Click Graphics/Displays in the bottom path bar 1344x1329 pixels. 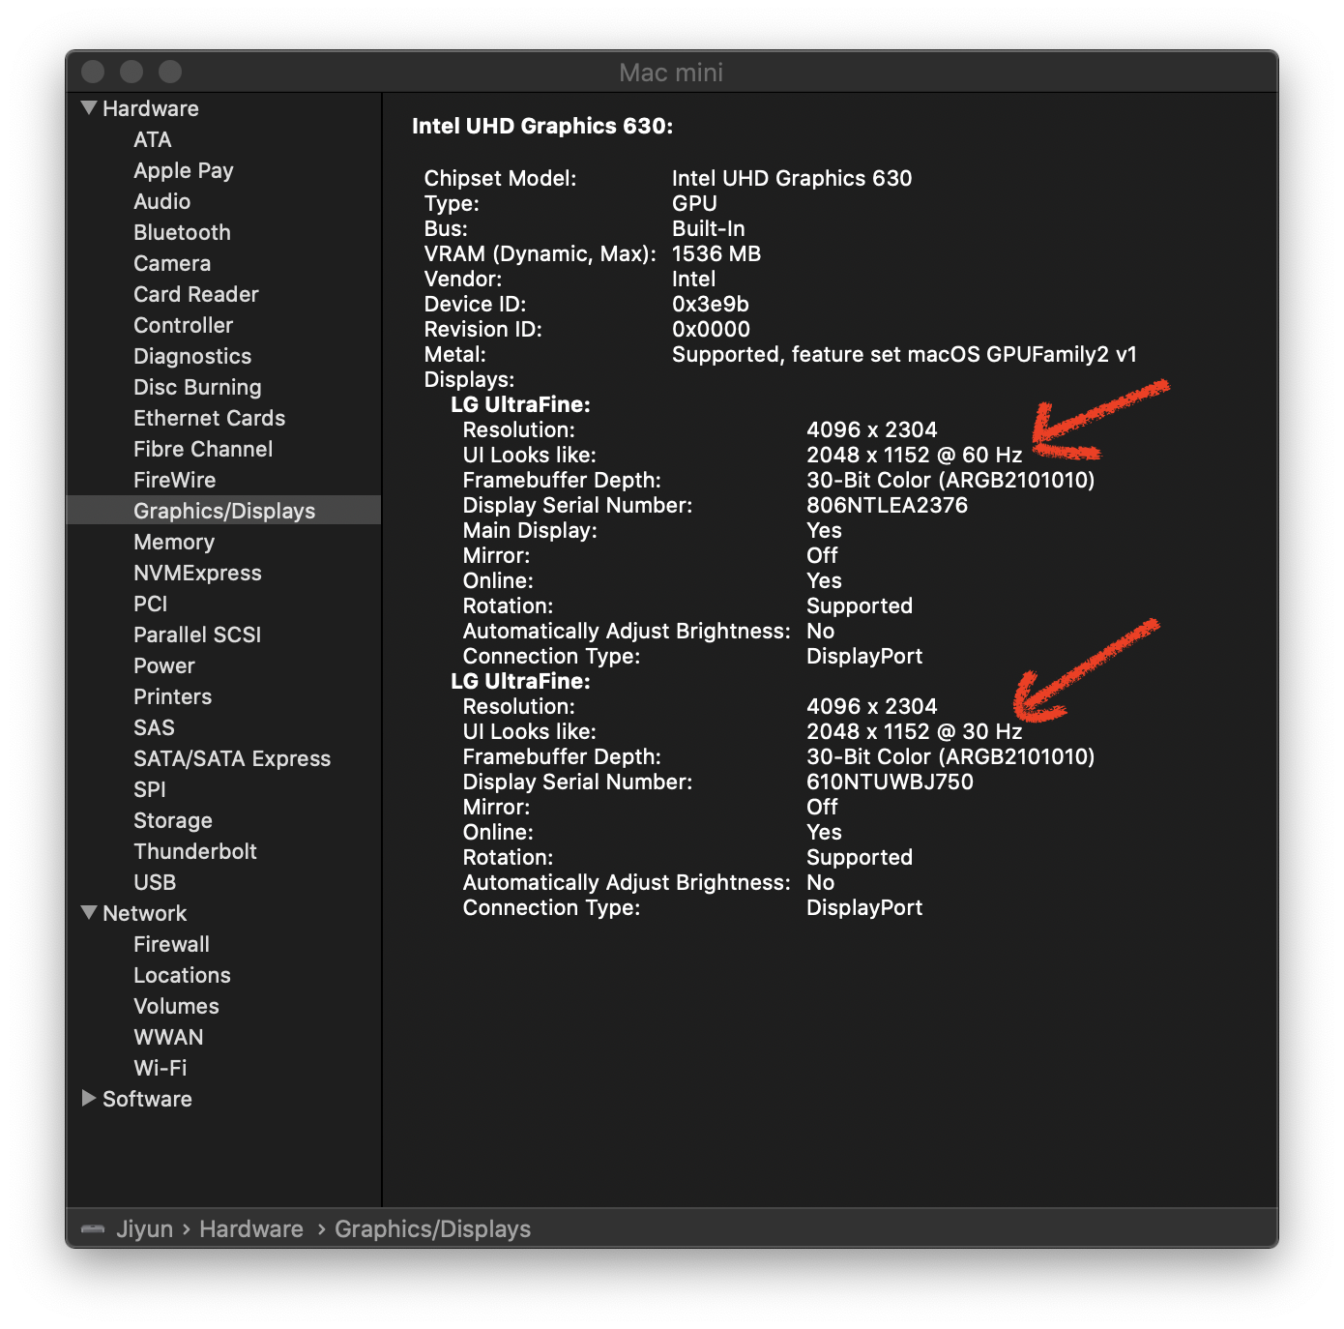click(x=432, y=1229)
